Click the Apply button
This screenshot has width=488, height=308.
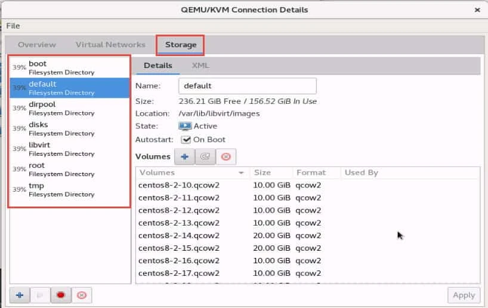tap(464, 295)
